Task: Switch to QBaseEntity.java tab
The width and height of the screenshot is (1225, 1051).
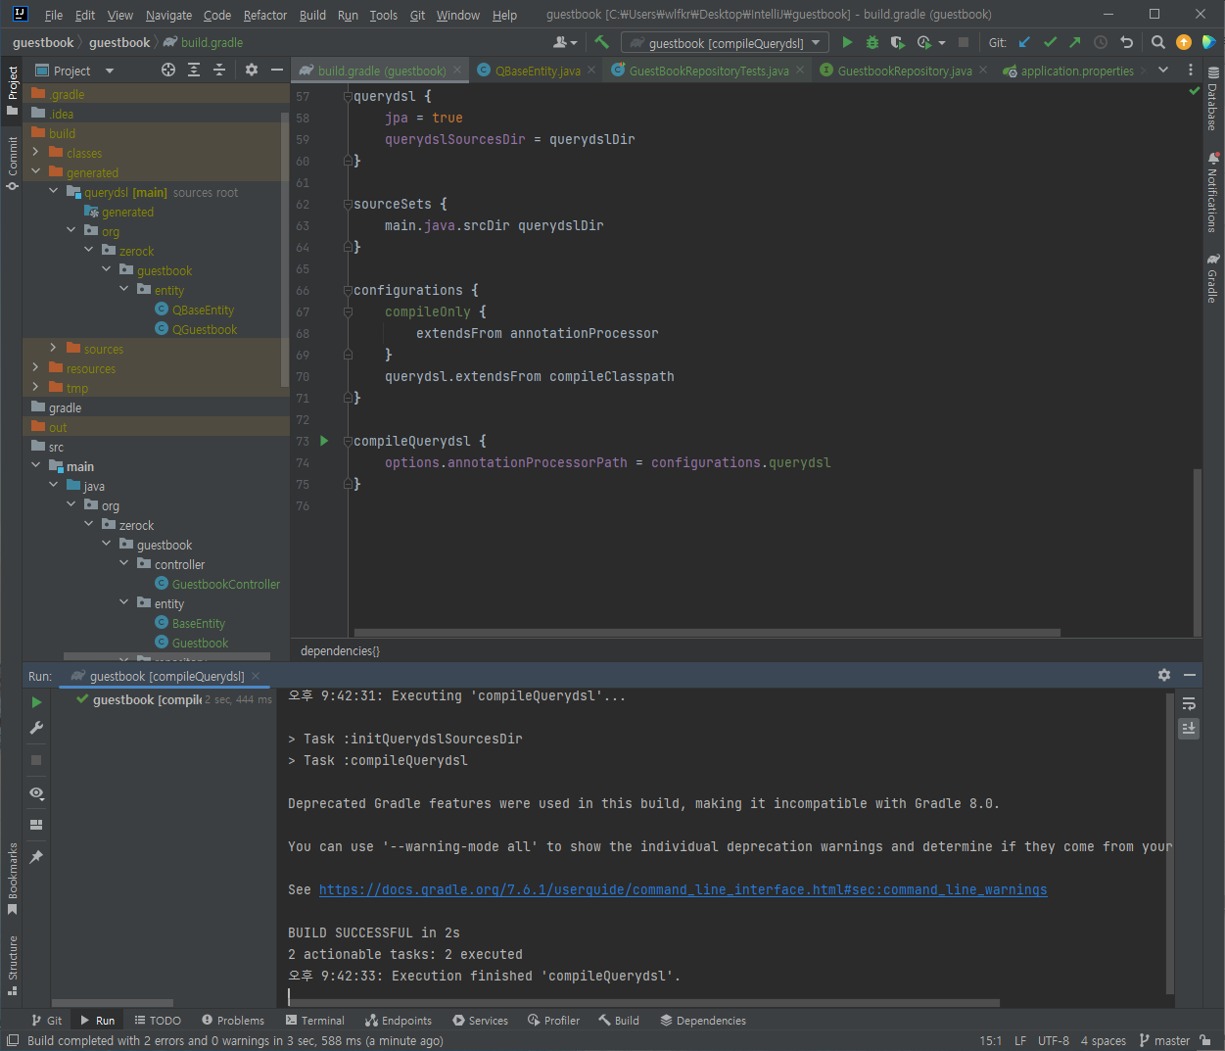Action: (538, 71)
